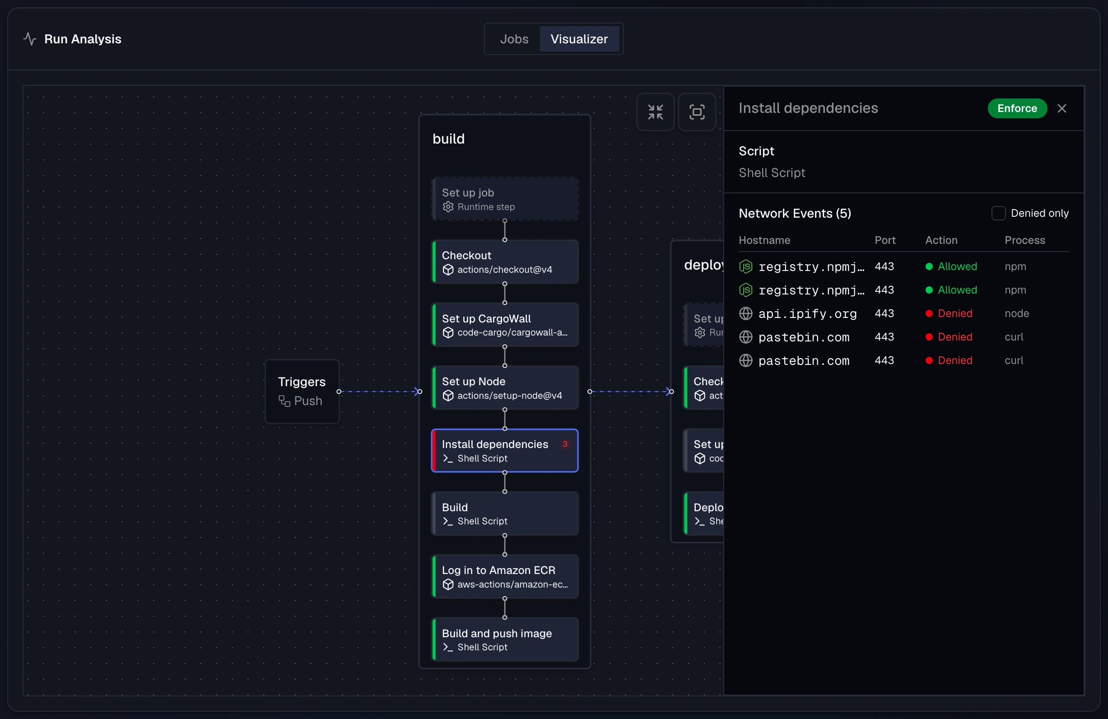Click the Triggers Push node

click(302, 391)
